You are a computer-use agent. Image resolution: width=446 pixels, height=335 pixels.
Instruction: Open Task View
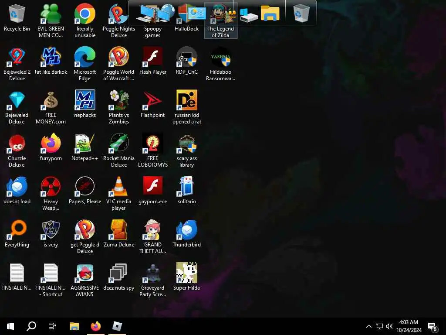pyautogui.click(x=52, y=326)
